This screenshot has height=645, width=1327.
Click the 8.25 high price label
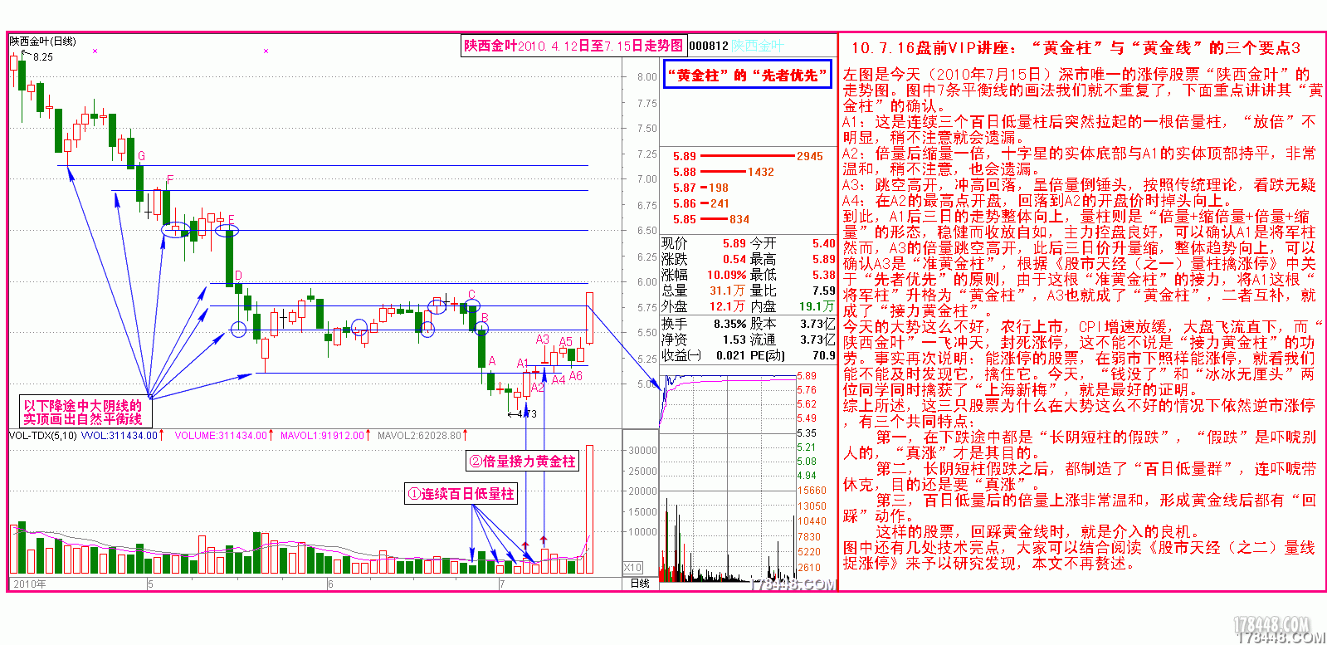coord(43,57)
